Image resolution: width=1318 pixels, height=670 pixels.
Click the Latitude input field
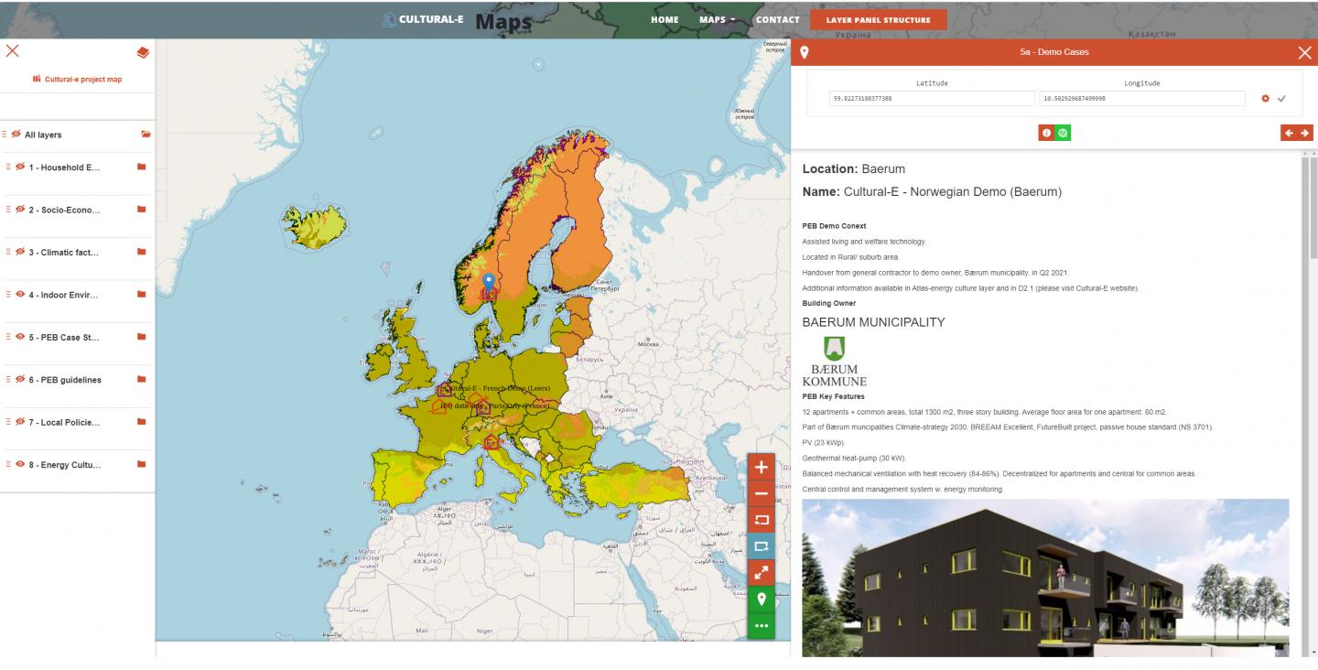931,98
